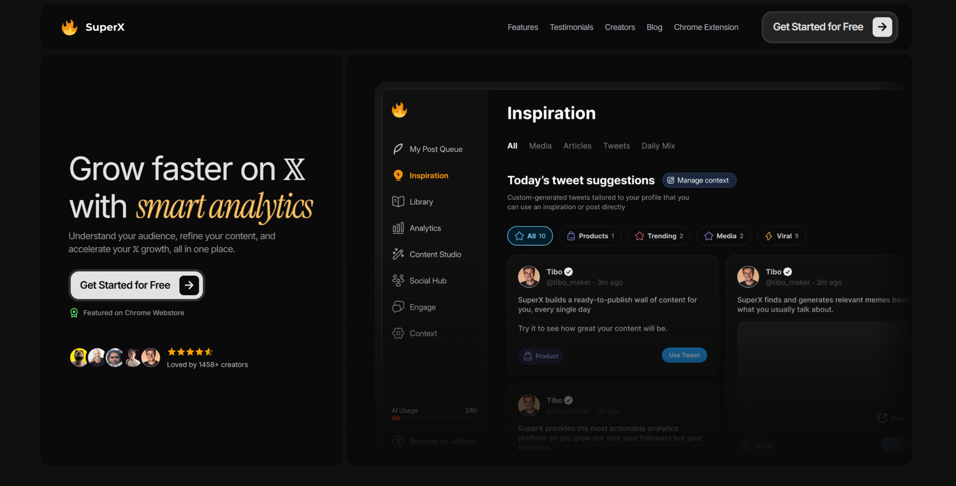Click the verified badge next to first Tibo name
The image size is (956, 486).
point(569,272)
